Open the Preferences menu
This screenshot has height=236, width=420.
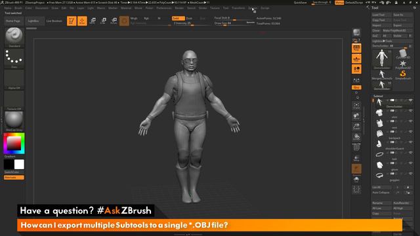point(164,8)
